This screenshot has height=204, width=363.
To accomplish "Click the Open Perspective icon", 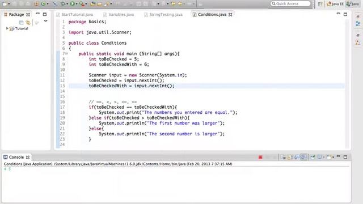I will (x=320, y=4).
